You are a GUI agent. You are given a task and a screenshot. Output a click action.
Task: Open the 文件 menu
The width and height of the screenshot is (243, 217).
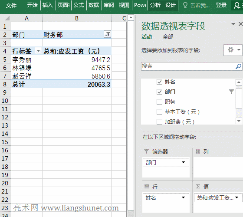(x=11, y=5)
